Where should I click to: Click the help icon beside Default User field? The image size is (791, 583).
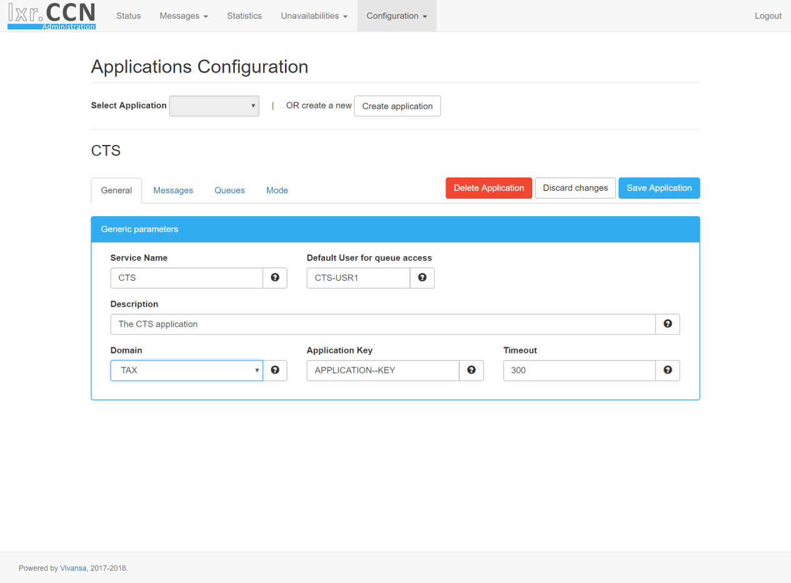[x=422, y=278]
